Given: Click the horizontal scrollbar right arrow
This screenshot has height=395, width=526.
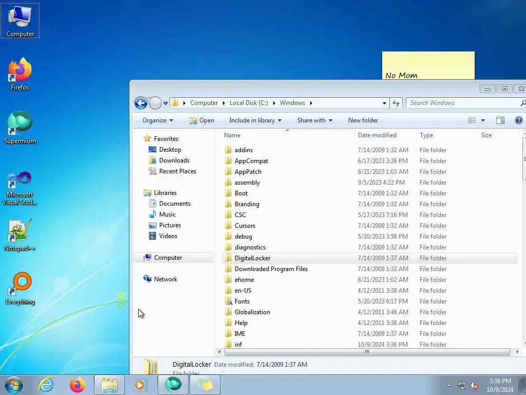Looking at the screenshot, I should click(517, 352).
